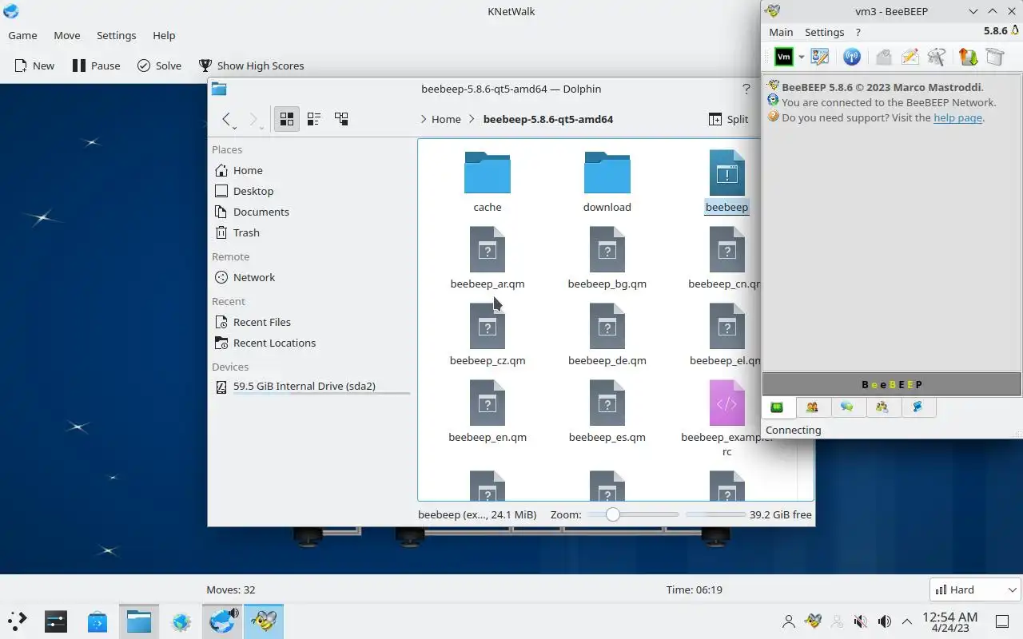Screen dimensions: 1023x639
Task: Switch Dolphin to Icons view mode
Action: click(x=287, y=119)
